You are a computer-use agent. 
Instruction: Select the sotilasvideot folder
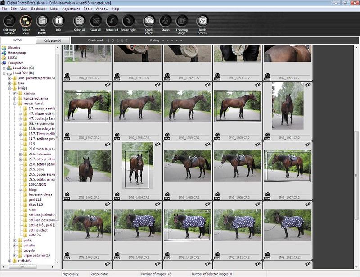tap(38, 230)
